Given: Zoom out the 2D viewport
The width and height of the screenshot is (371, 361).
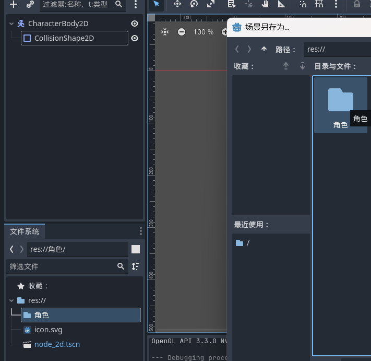Looking at the screenshot, I should click(182, 32).
